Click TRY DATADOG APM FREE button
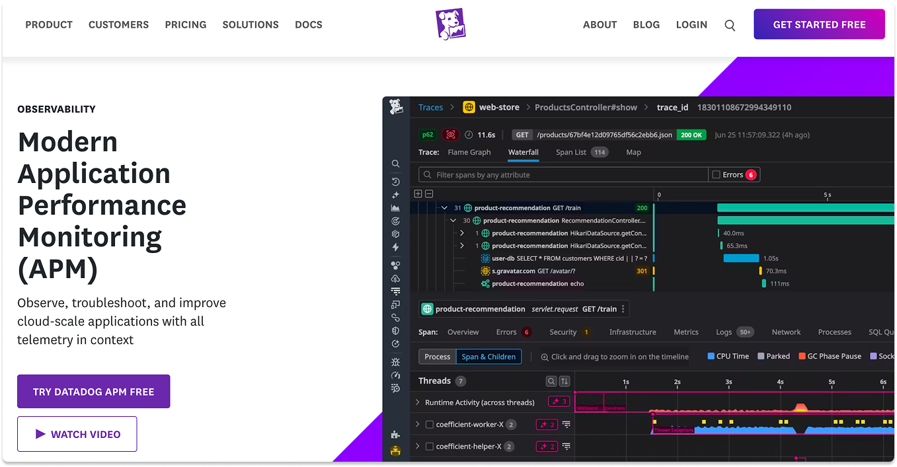The width and height of the screenshot is (897, 467). (x=93, y=392)
